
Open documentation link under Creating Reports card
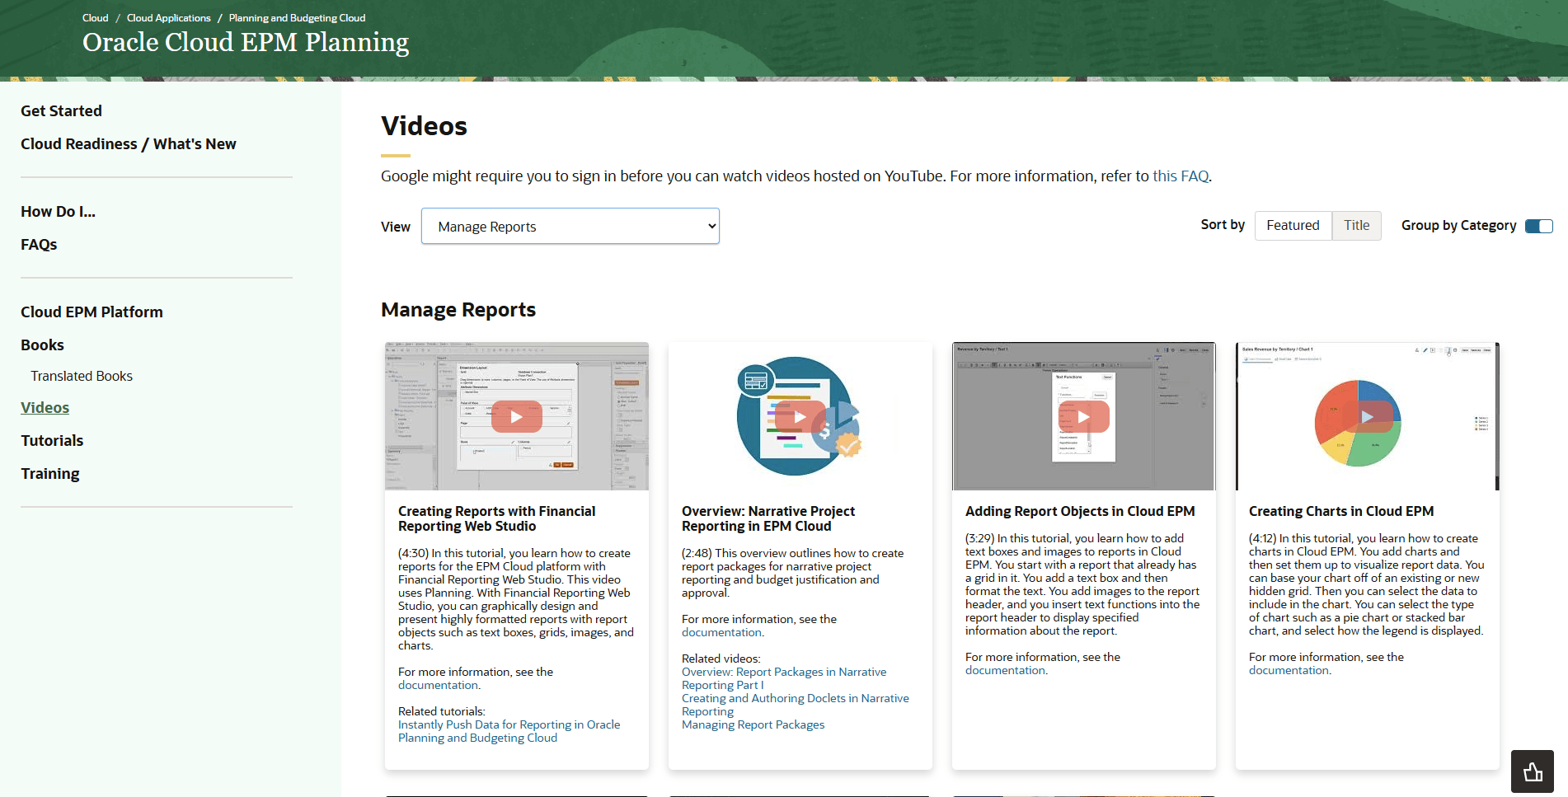(x=438, y=686)
